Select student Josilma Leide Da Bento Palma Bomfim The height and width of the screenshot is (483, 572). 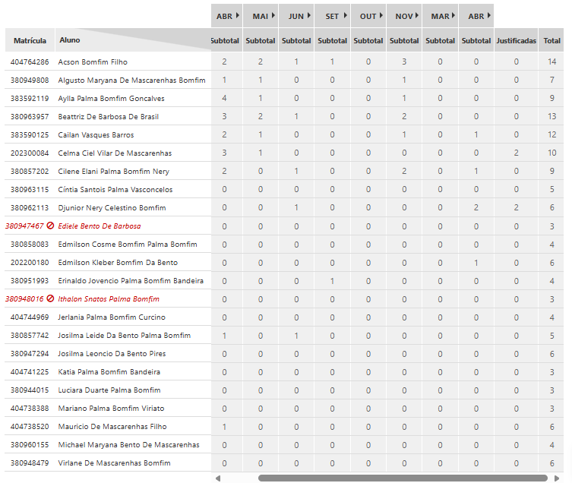pos(125,336)
